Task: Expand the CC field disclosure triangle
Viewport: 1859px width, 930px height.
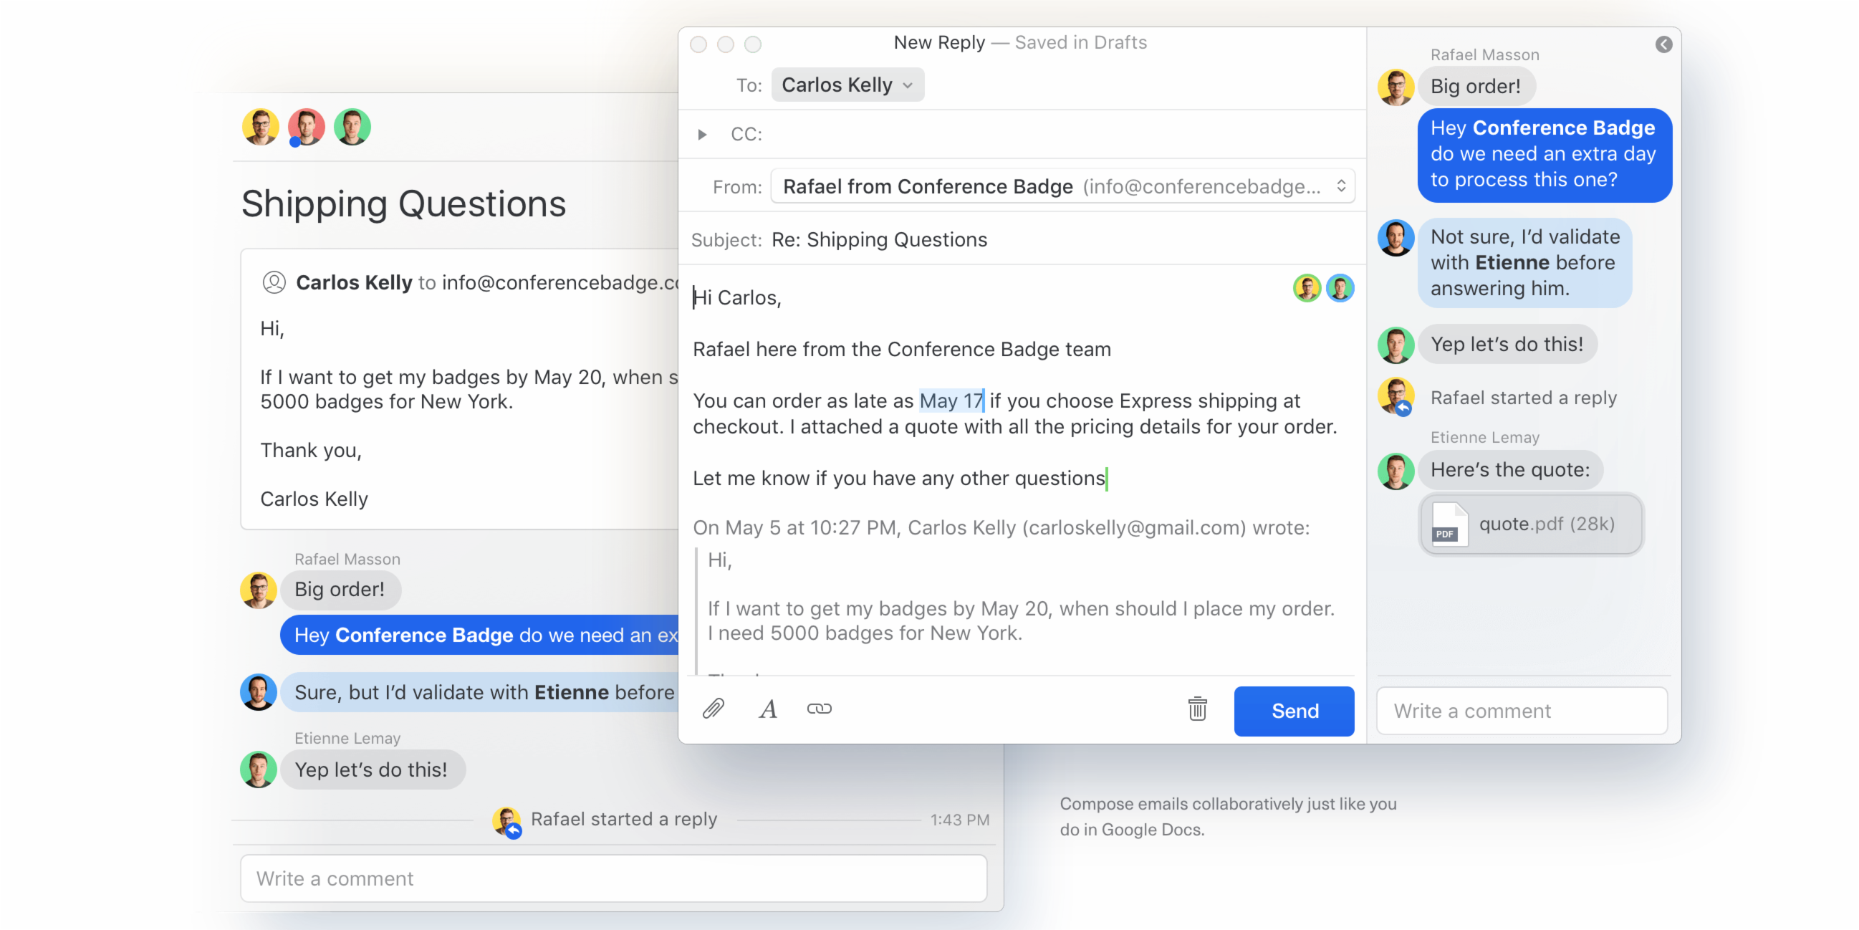Action: coord(702,134)
